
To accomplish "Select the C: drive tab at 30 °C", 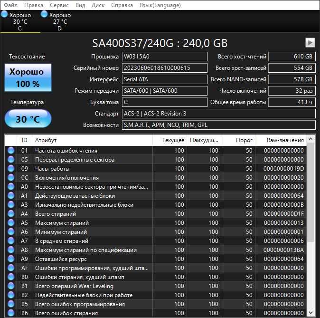I will click(x=20, y=21).
